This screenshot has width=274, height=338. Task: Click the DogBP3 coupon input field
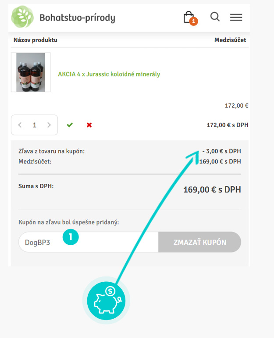click(x=88, y=242)
